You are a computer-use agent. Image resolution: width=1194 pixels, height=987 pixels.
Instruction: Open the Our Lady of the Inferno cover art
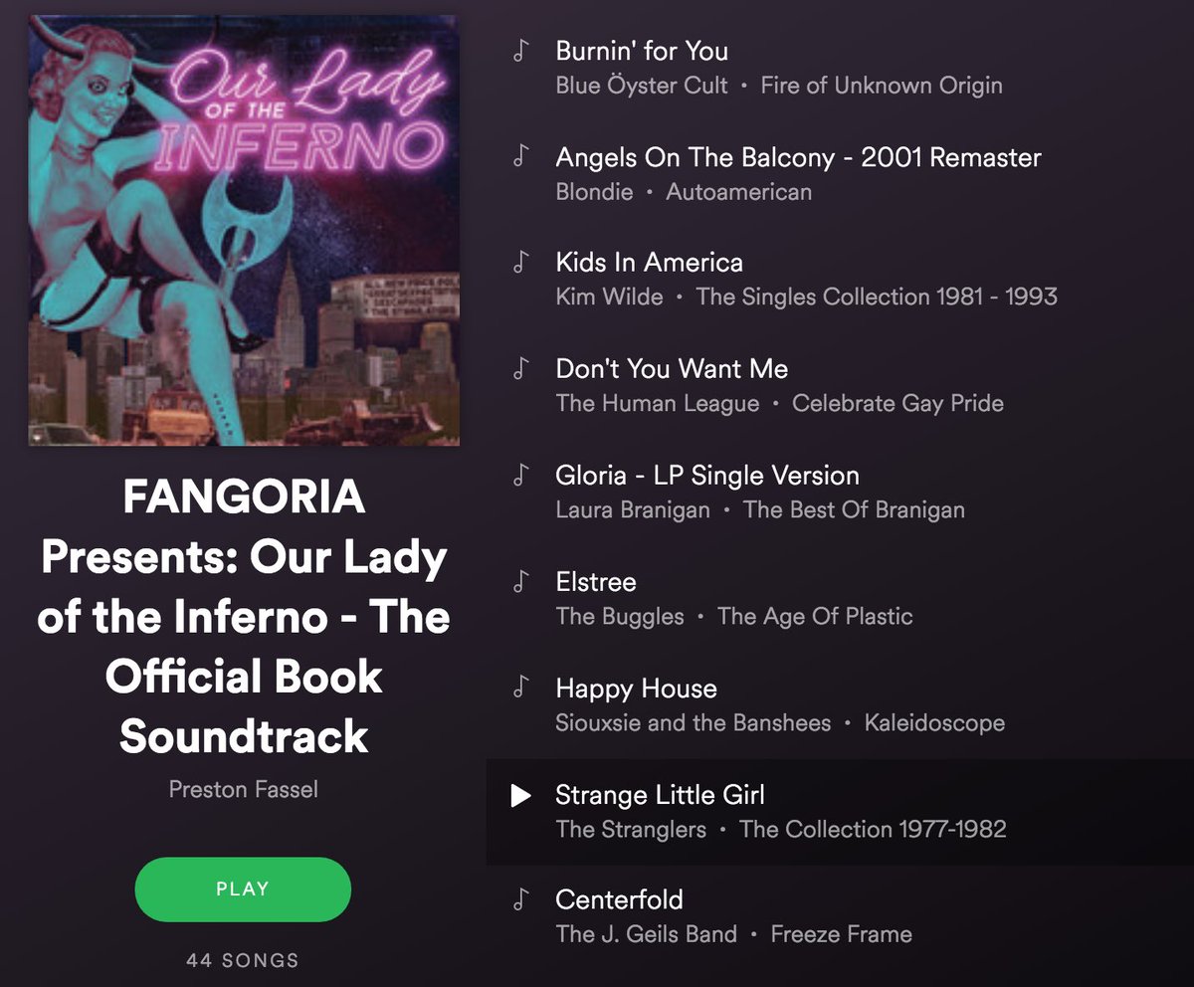coord(244,231)
